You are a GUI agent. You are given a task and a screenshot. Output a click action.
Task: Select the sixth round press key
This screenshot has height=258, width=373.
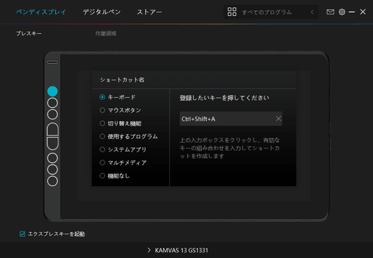coord(53,158)
